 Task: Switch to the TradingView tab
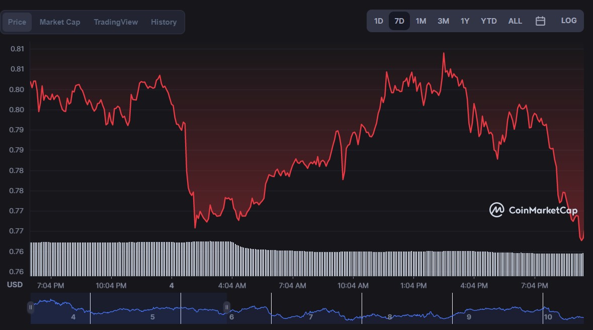click(116, 22)
